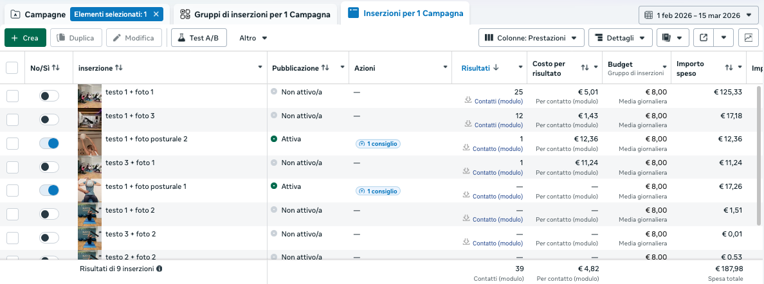Go to the Campagne tab

39,14
